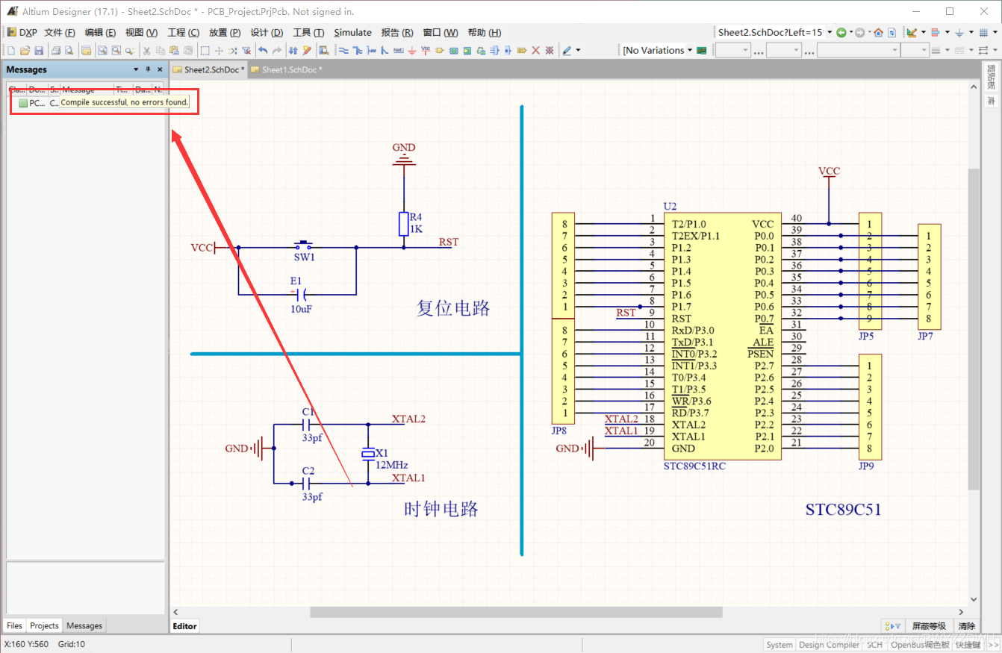Image resolution: width=1002 pixels, height=653 pixels.
Task: Open the 文件 (F) menu
Action: [60, 32]
